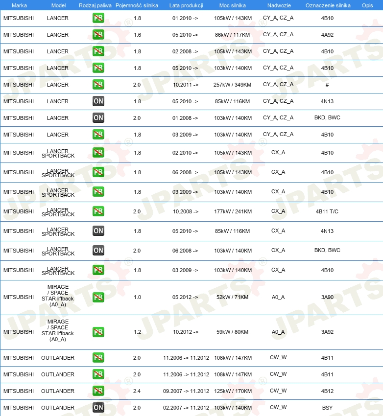Select the '#' engine code cell

pos(327,85)
